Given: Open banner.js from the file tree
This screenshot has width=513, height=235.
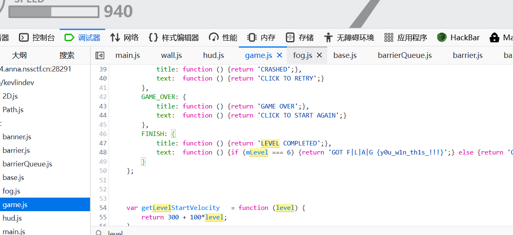Looking at the screenshot, I should [x=17, y=137].
